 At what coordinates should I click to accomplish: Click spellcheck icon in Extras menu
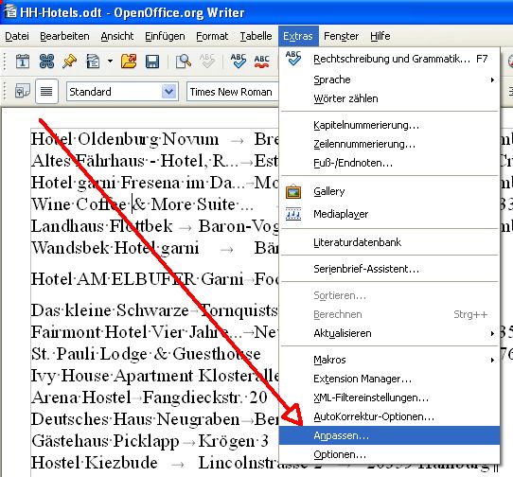(293, 59)
